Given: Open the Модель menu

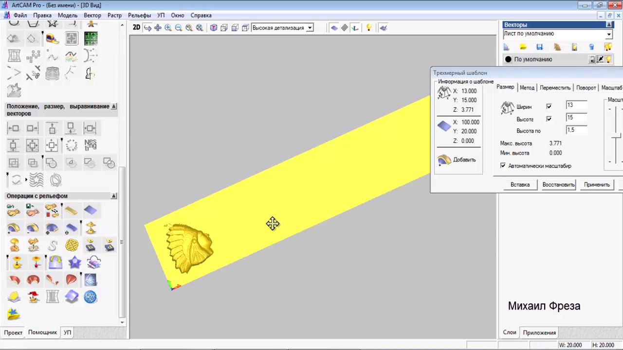Looking at the screenshot, I should pyautogui.click(x=68, y=16).
